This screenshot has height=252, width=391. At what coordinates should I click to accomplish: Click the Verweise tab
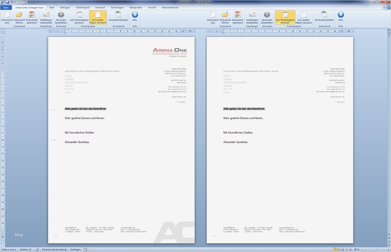click(100, 8)
